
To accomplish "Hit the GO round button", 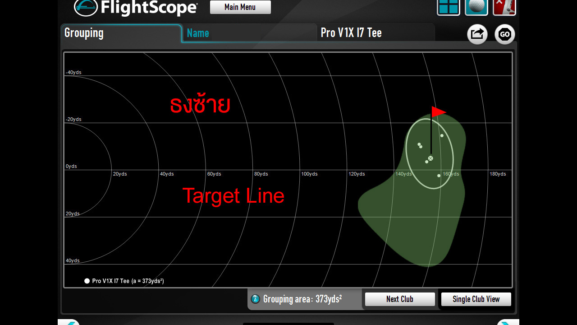I will point(505,34).
